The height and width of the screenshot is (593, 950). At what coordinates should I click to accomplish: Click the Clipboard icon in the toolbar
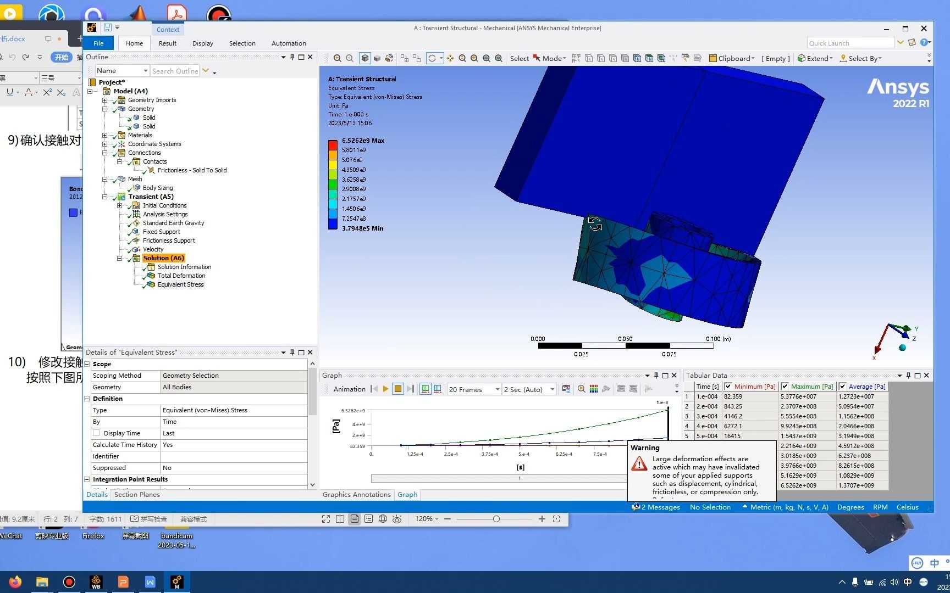713,58
